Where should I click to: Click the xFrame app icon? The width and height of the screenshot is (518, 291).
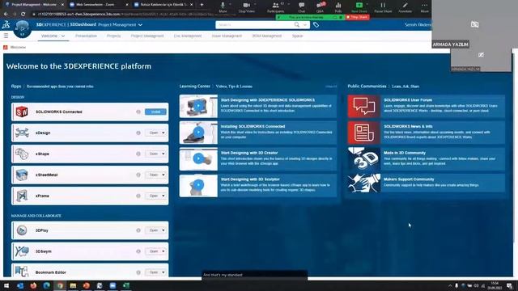pos(22,196)
